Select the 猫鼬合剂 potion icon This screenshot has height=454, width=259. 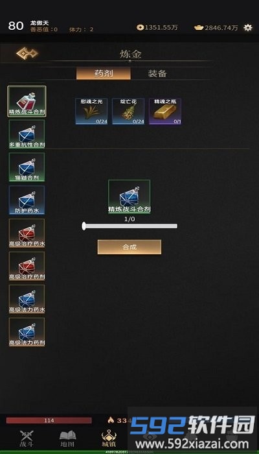(27, 167)
